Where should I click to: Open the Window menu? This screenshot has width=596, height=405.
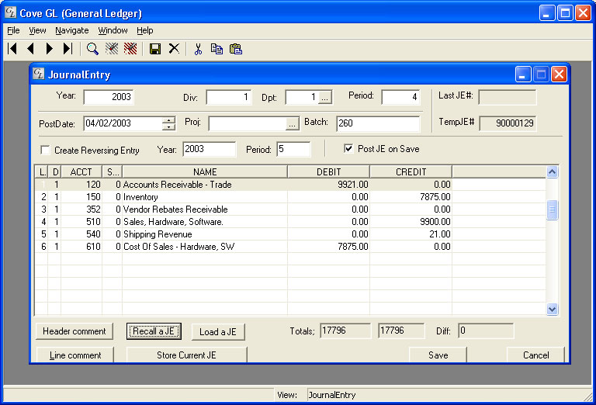(113, 30)
